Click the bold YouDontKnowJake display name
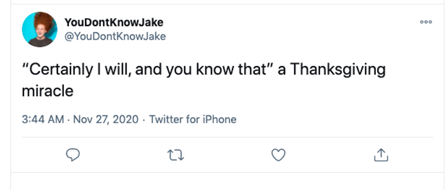Image resolution: width=445 pixels, height=190 pixels. pos(114,22)
